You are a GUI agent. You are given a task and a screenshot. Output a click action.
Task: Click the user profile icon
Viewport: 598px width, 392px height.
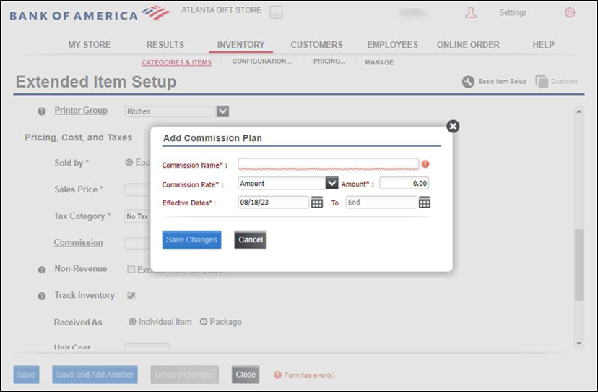471,12
